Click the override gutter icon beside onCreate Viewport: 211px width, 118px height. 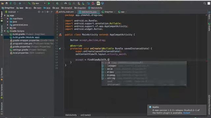(x=60, y=49)
